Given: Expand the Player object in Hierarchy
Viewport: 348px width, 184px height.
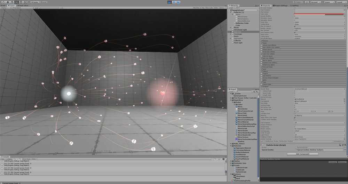Looking at the screenshot, I should coord(231,27).
